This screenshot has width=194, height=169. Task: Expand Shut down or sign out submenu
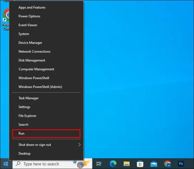46,145
